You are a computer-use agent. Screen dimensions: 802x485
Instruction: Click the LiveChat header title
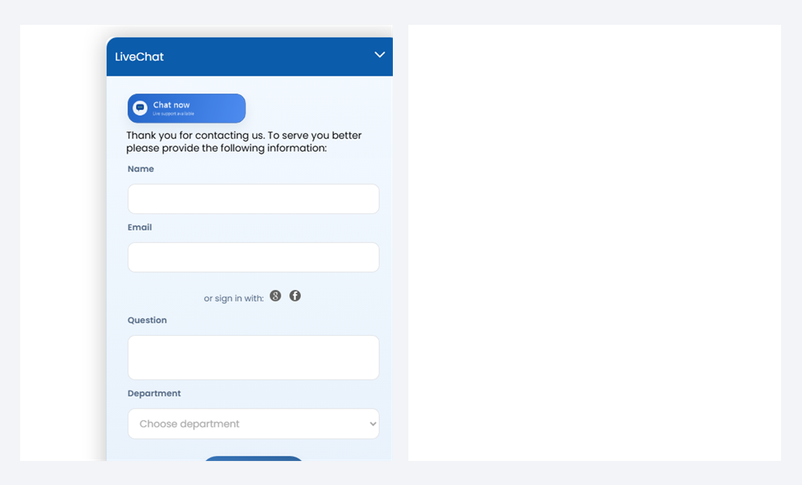pos(139,56)
